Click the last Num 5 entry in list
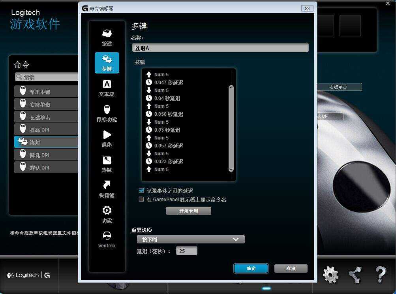Image resolution: width=396 pixels, height=294 pixels. tap(158, 170)
